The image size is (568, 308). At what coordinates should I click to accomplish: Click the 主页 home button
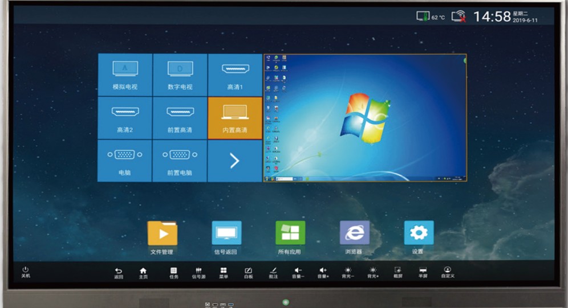pyautogui.click(x=143, y=272)
